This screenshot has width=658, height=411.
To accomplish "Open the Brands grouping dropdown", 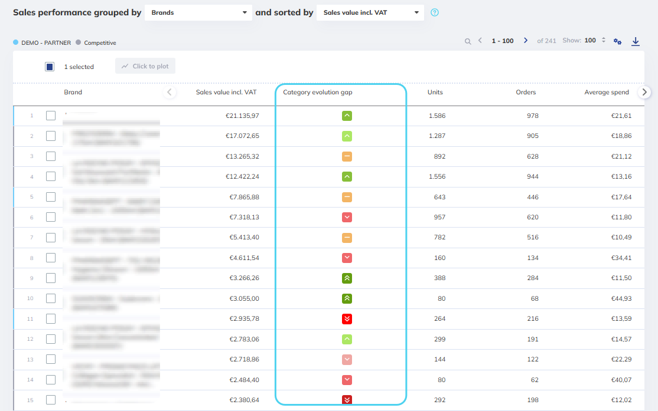I will [x=198, y=12].
